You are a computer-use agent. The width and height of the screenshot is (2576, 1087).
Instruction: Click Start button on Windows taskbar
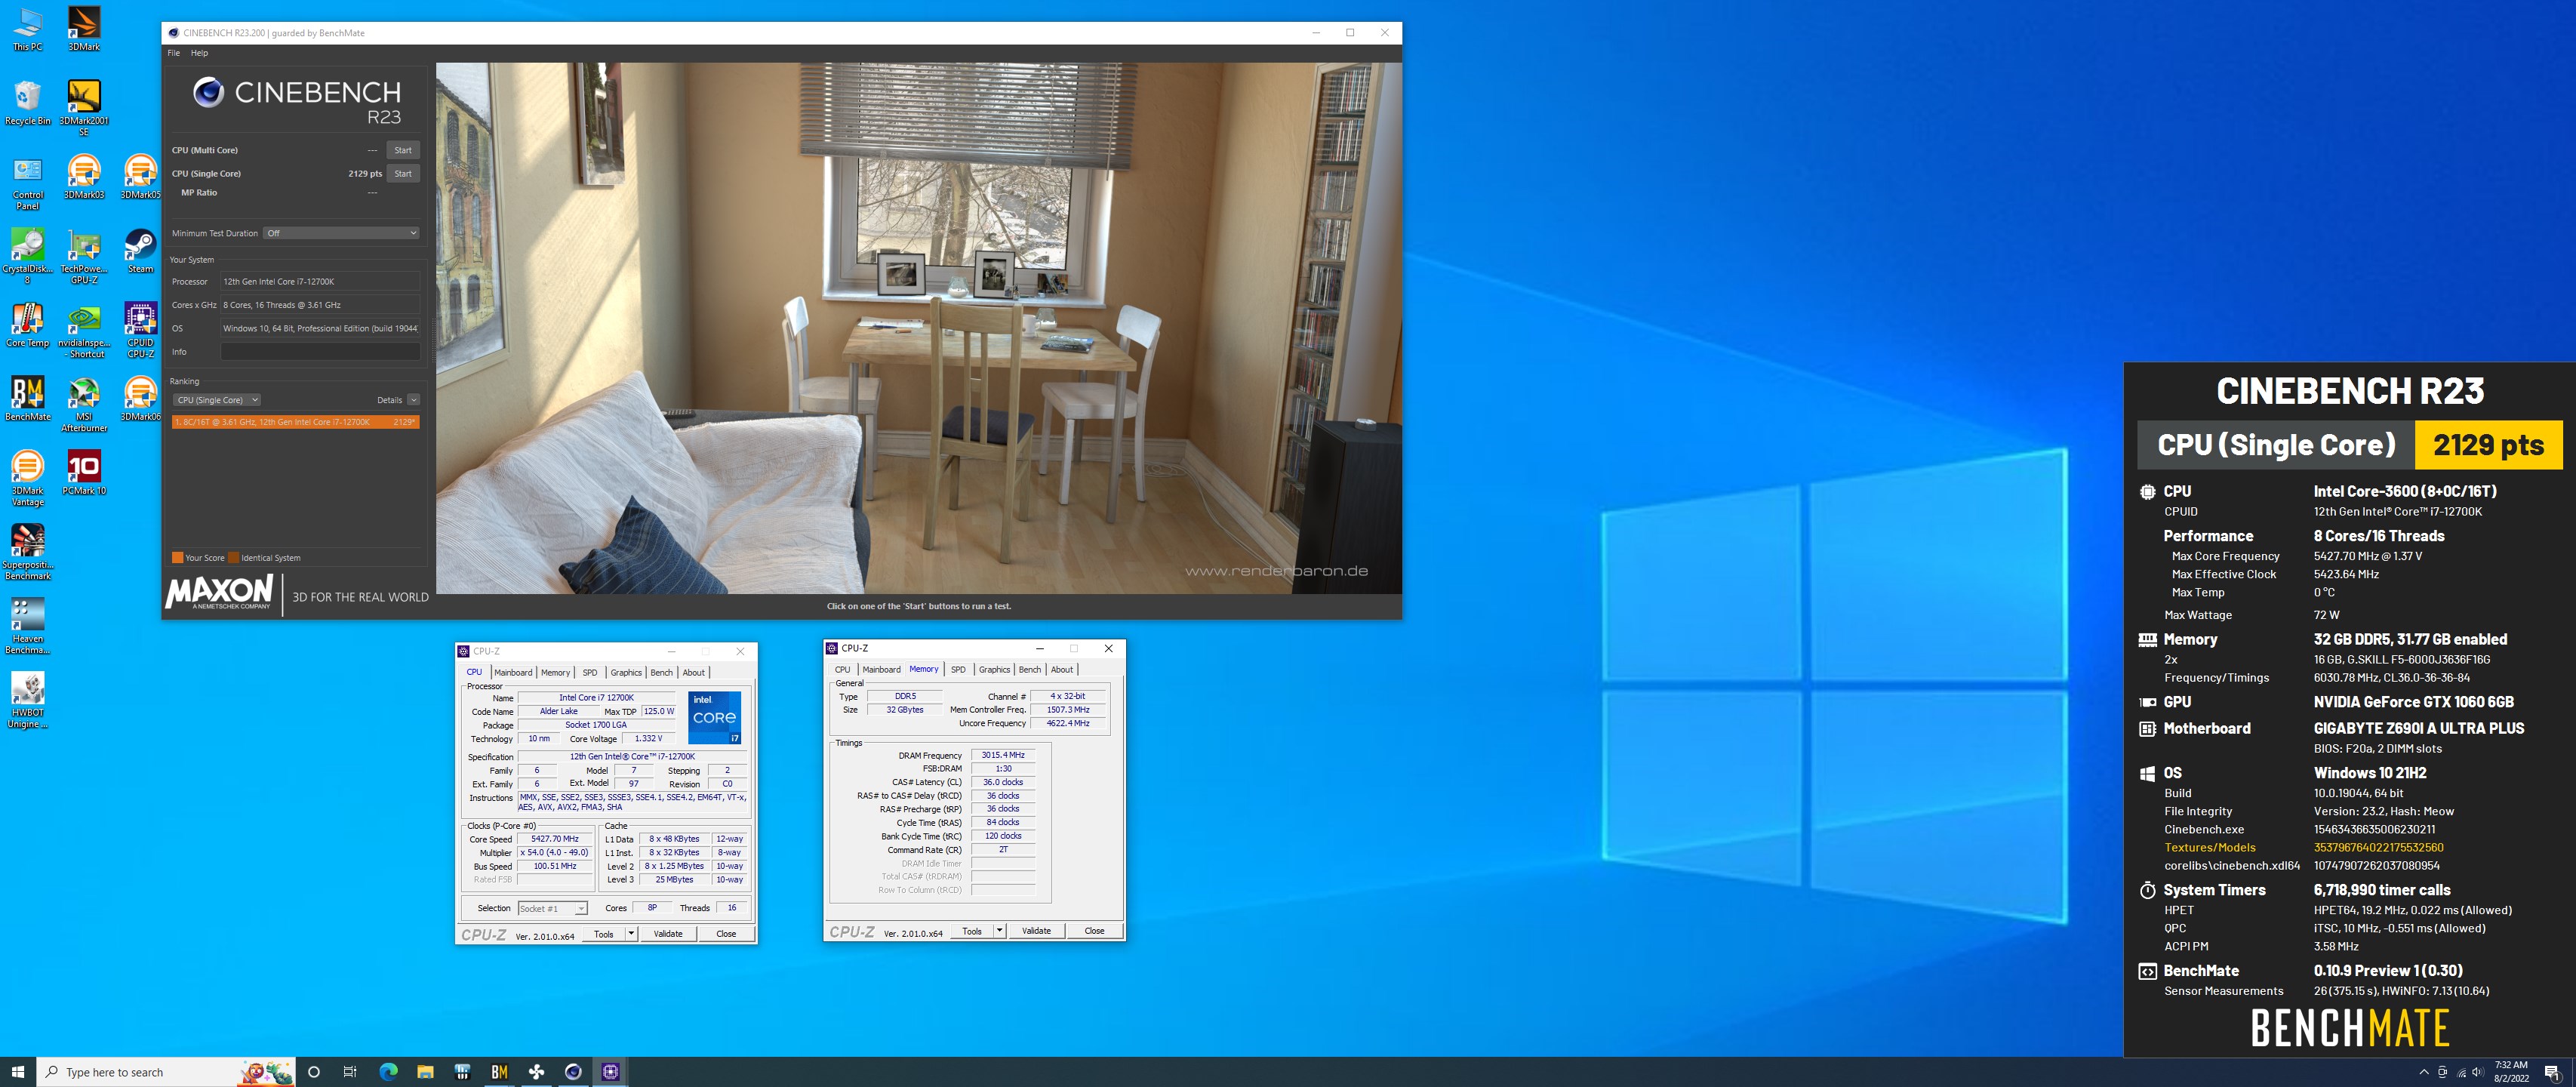point(18,1072)
